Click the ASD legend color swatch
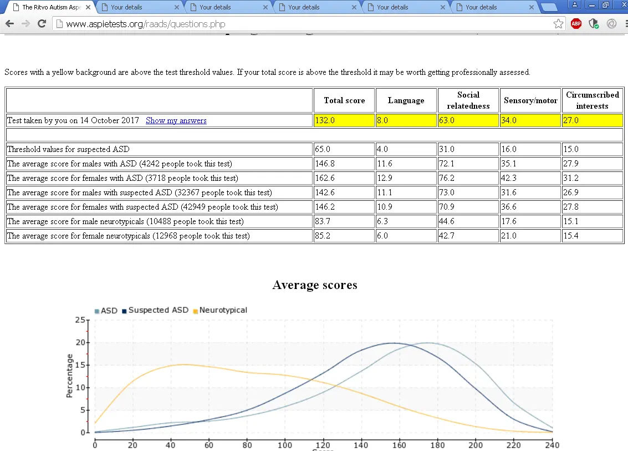 point(97,311)
